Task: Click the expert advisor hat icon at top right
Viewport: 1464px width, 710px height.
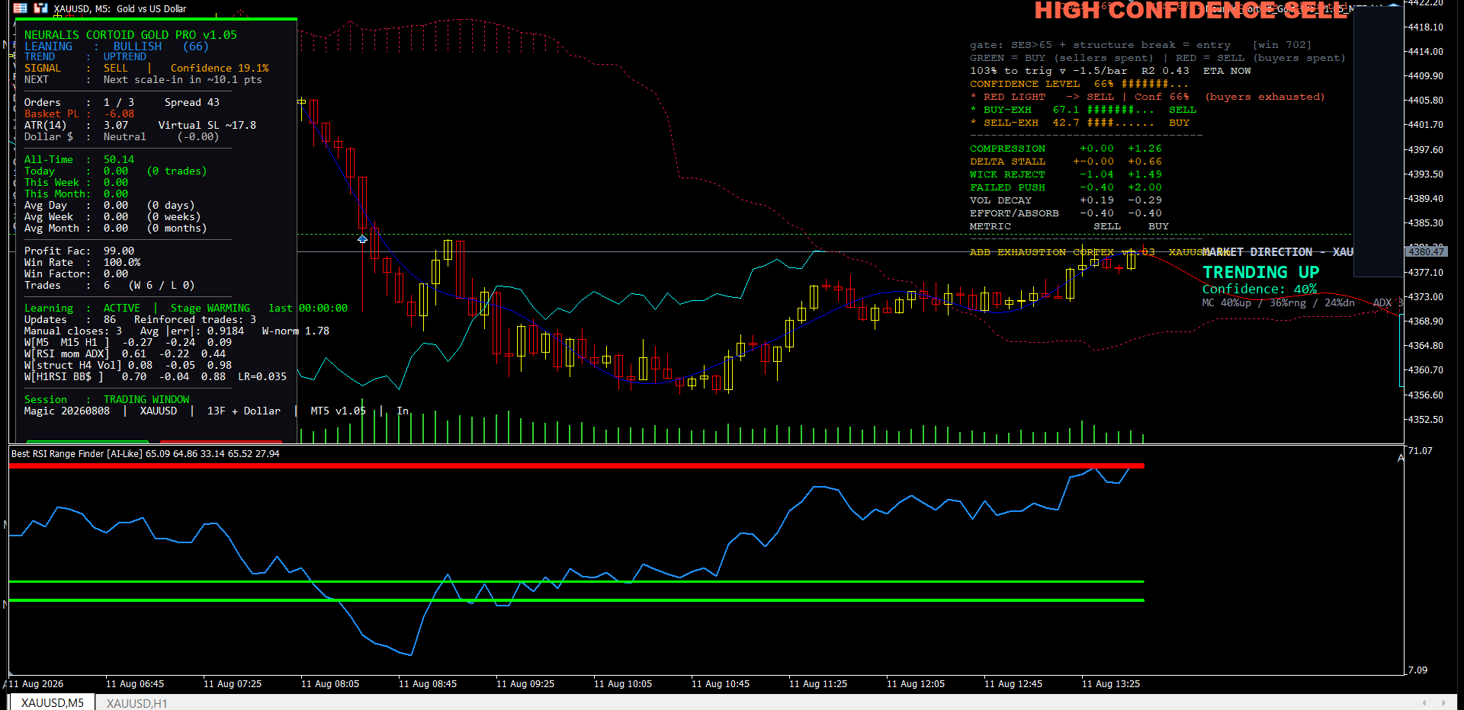Action: [1393, 5]
